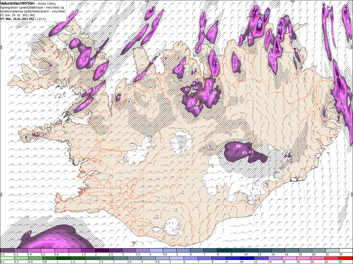The image size is (353, 264).
Task: Pick the dark teal 8 swatch on upper scale
Action: [224, 251]
